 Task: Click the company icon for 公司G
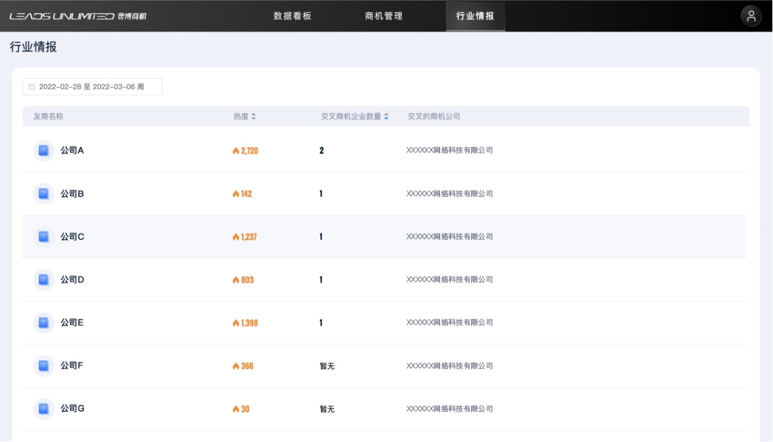tap(44, 409)
